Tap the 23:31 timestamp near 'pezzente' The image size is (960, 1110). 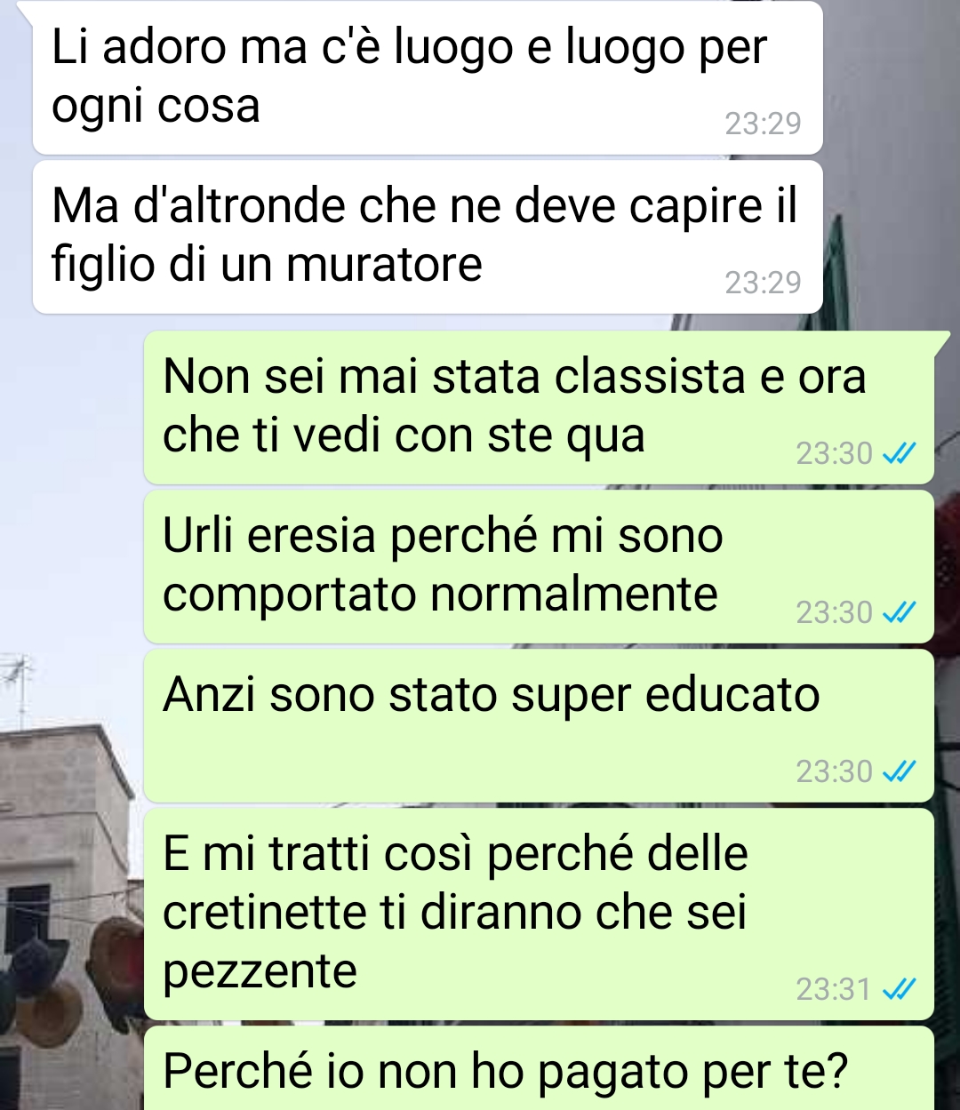[833, 989]
